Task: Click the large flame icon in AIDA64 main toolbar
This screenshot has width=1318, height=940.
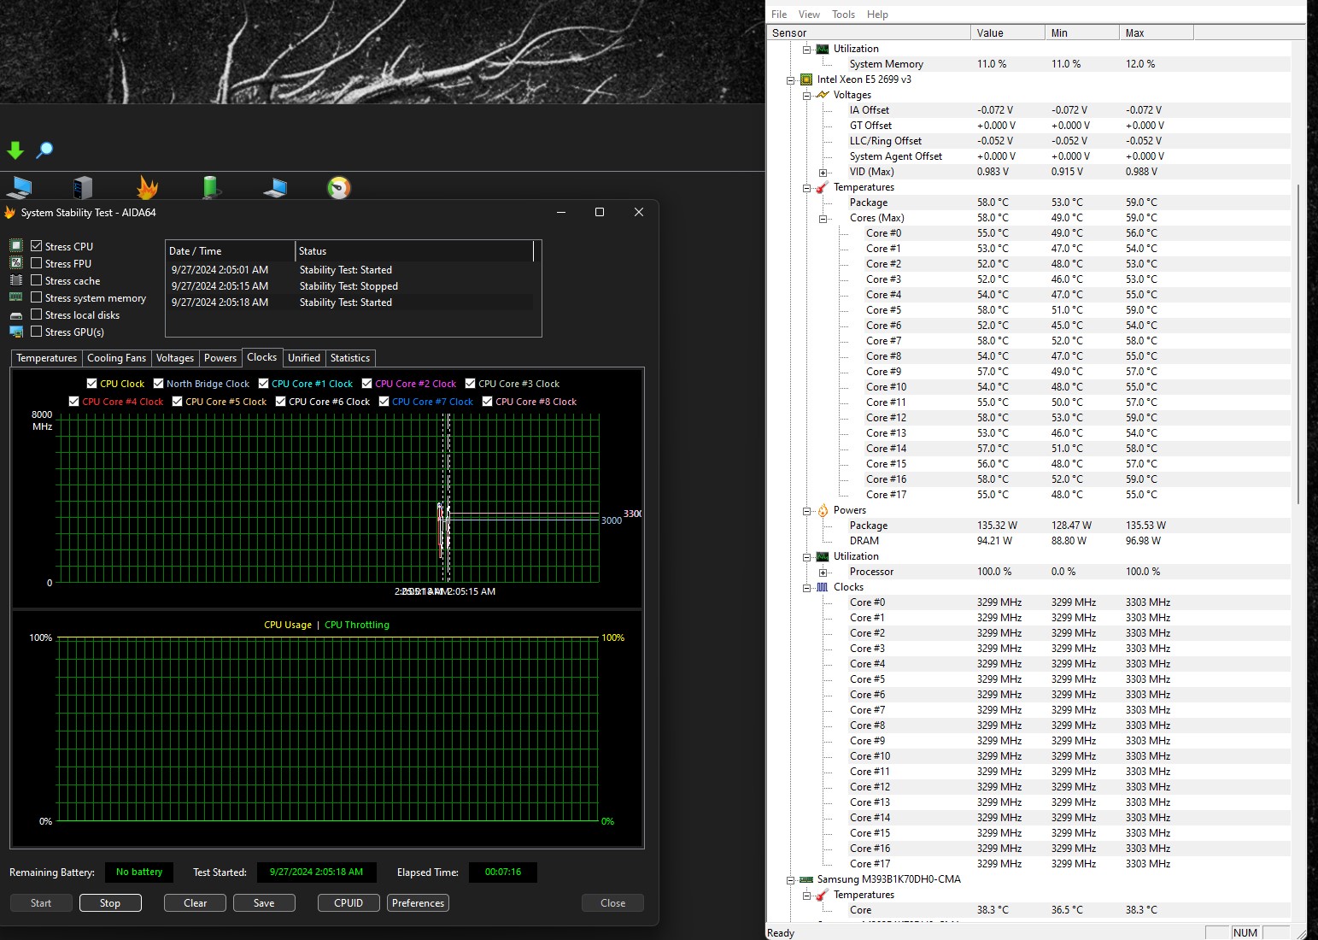Action: coord(147,187)
